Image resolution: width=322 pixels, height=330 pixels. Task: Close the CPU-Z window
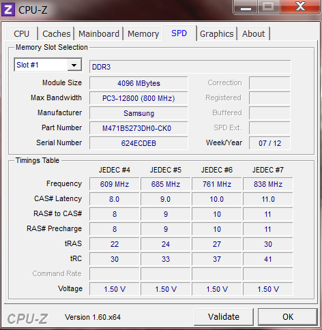point(300,7)
